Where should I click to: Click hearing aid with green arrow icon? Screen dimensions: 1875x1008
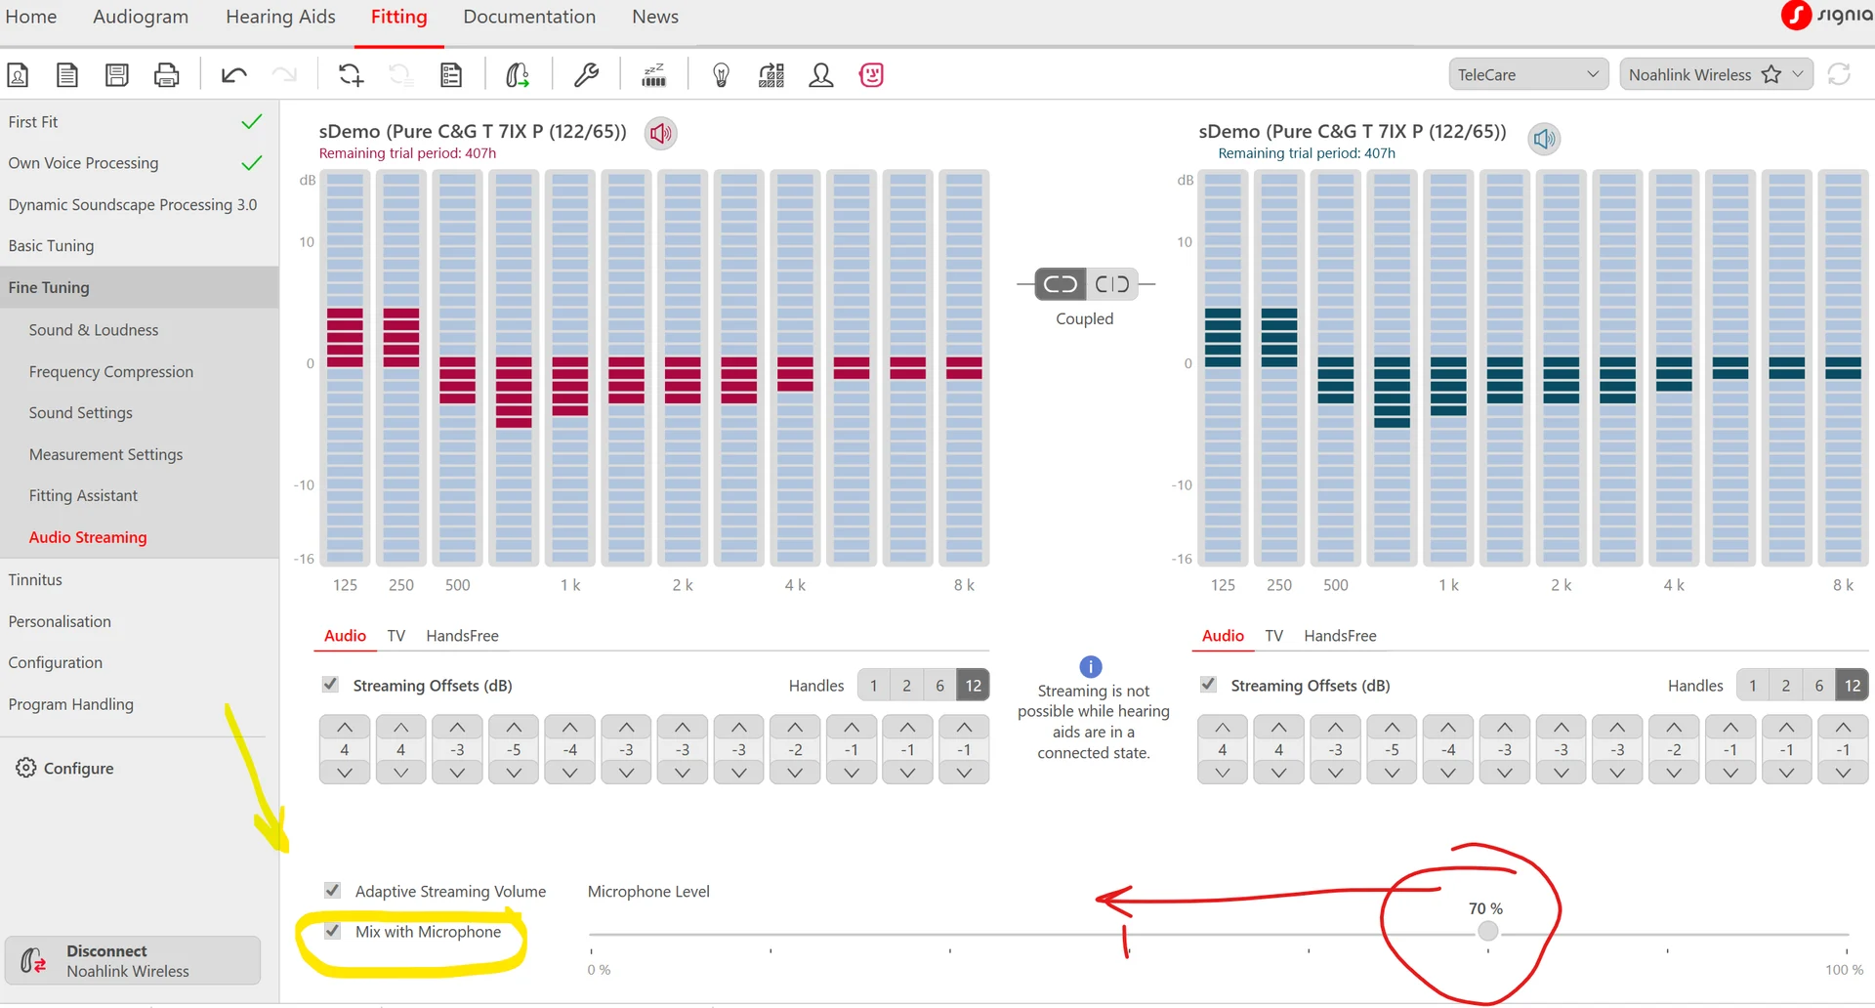(518, 75)
